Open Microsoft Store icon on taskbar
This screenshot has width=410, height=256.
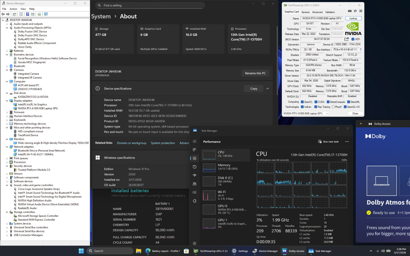[186, 251]
